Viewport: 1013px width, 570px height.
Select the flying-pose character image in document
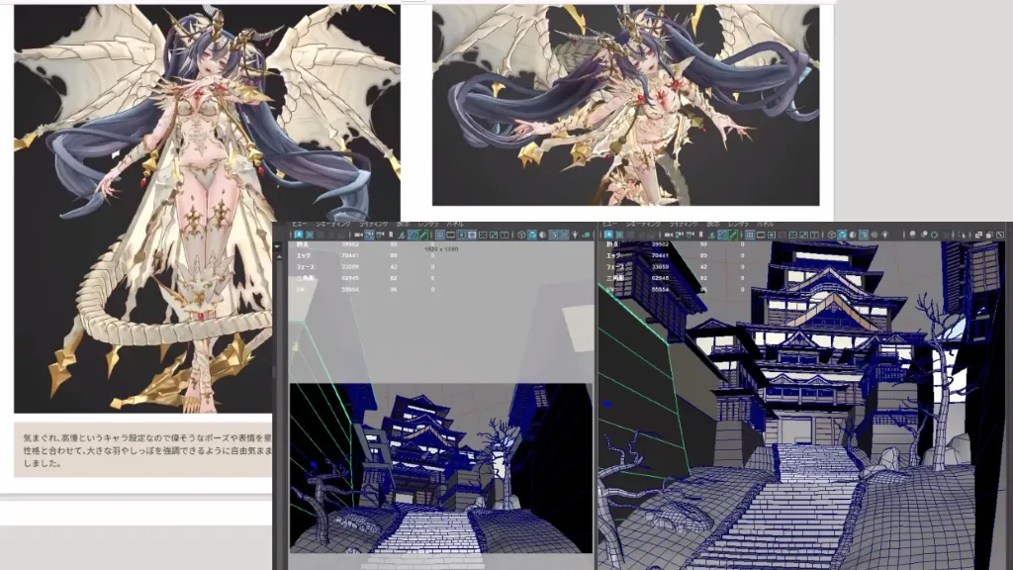(x=625, y=105)
